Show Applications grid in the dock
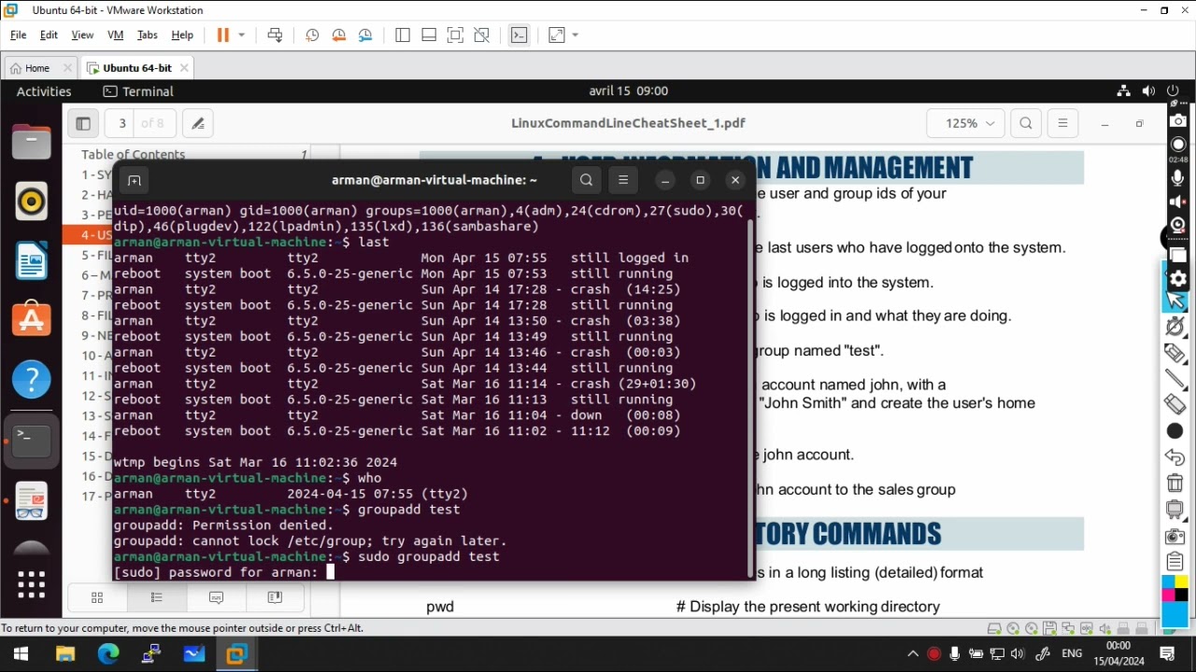This screenshot has height=672, width=1196. click(x=32, y=584)
